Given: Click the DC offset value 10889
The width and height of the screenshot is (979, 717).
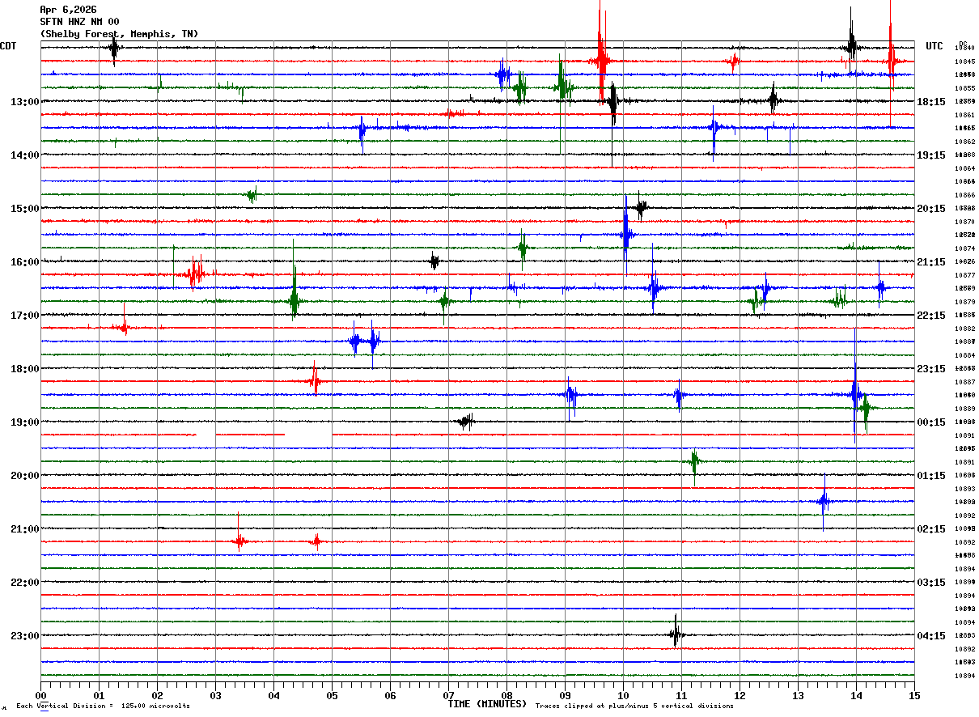Looking at the screenshot, I should pos(964,409).
